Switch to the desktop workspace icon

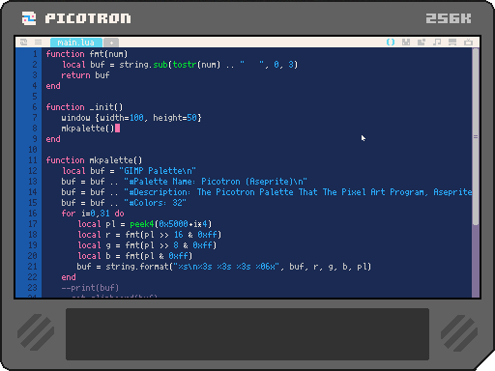(x=452, y=42)
